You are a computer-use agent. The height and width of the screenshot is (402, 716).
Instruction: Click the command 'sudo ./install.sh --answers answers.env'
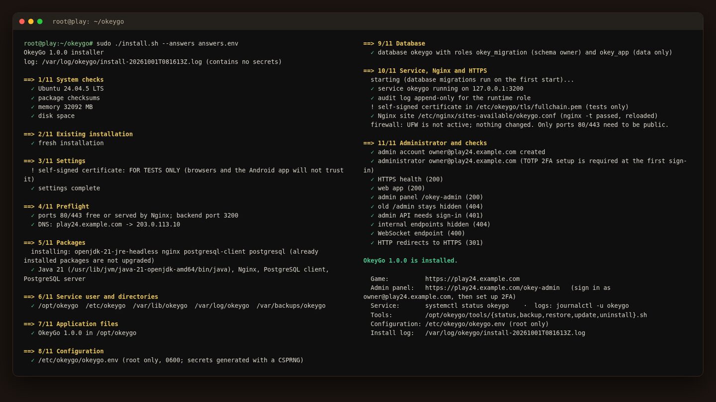pyautogui.click(x=168, y=43)
